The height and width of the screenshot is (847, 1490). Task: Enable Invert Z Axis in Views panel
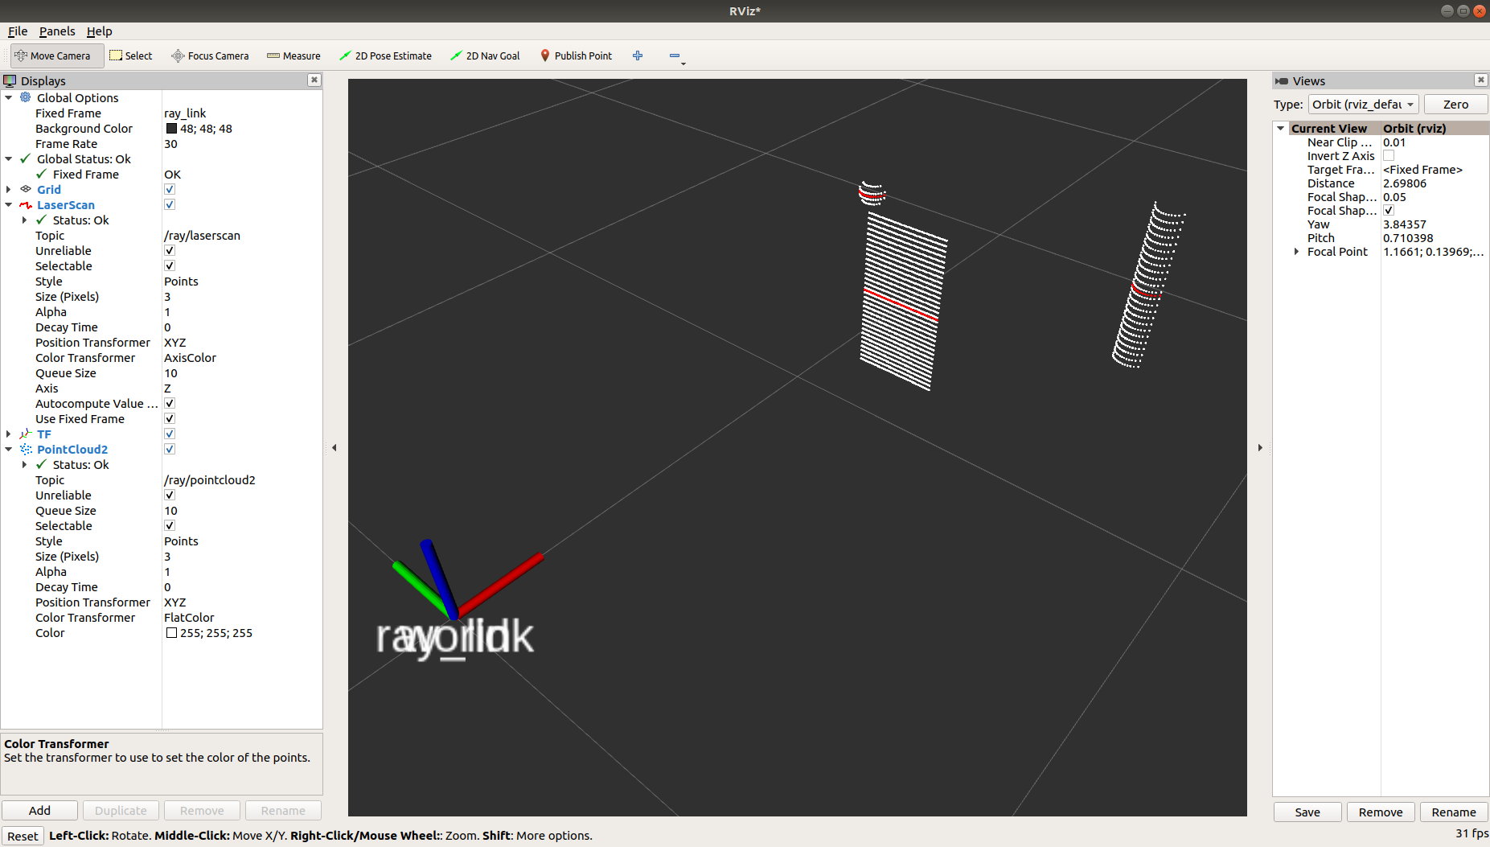pos(1389,155)
